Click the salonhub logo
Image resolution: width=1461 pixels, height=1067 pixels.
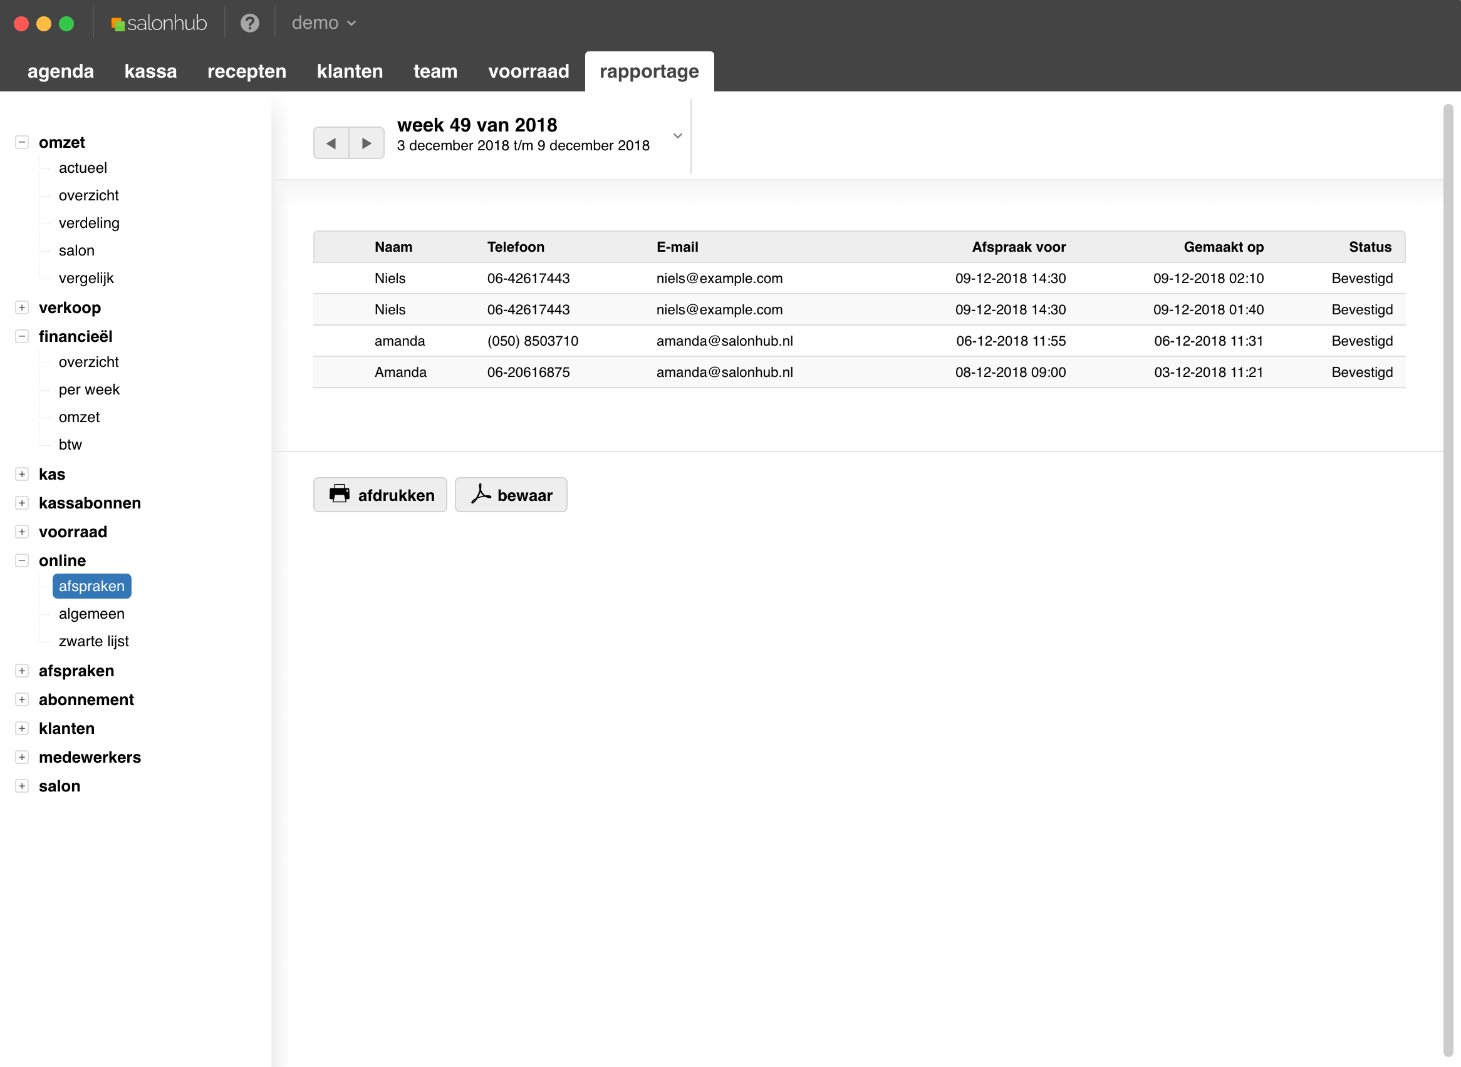click(x=159, y=23)
